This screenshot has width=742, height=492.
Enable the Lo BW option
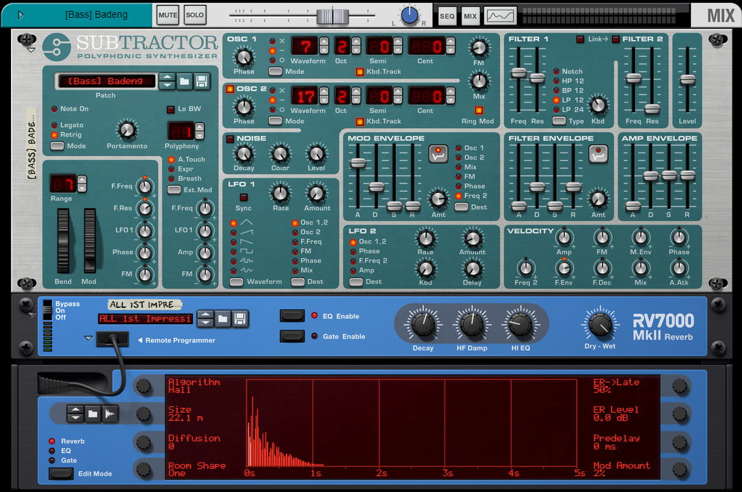[171, 109]
